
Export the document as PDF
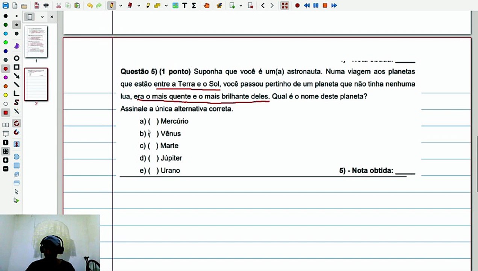coord(36,6)
